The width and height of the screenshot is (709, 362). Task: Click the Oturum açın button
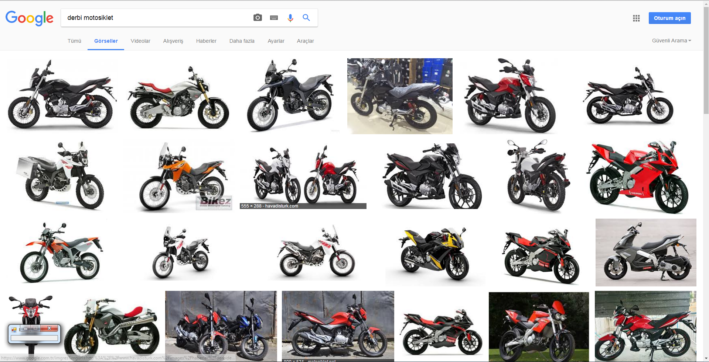coord(669,18)
